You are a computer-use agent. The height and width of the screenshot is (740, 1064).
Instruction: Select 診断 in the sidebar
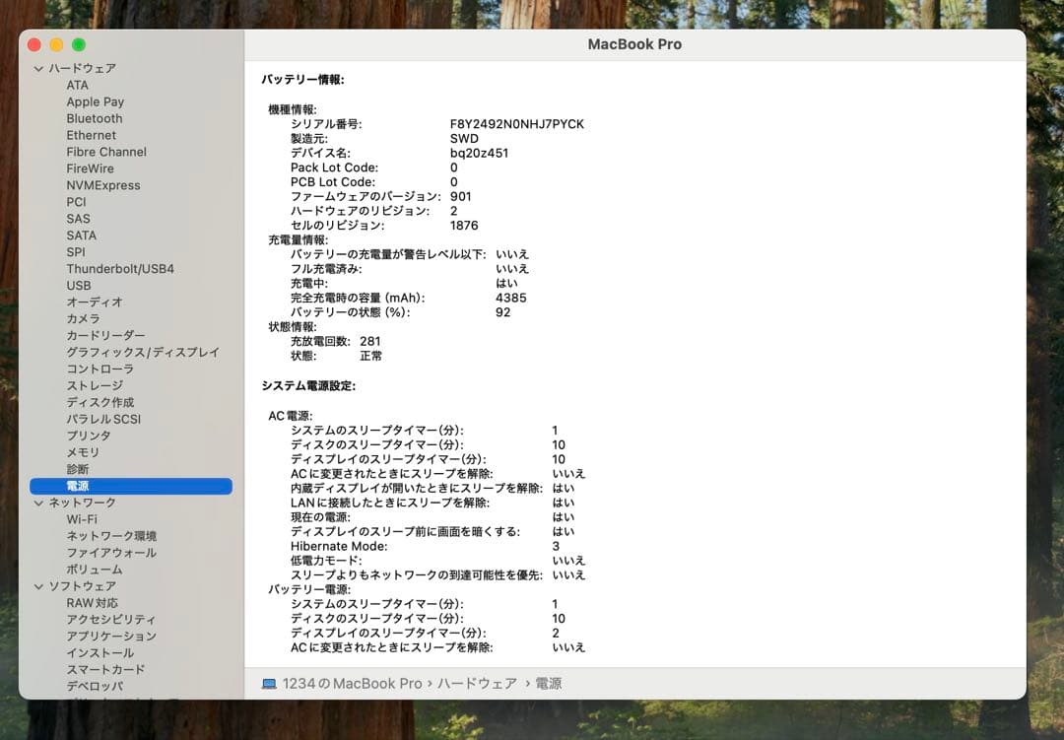pyautogui.click(x=78, y=469)
